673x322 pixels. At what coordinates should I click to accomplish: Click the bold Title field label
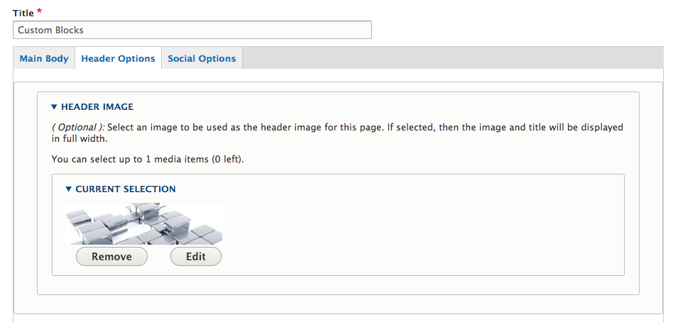[x=23, y=13]
